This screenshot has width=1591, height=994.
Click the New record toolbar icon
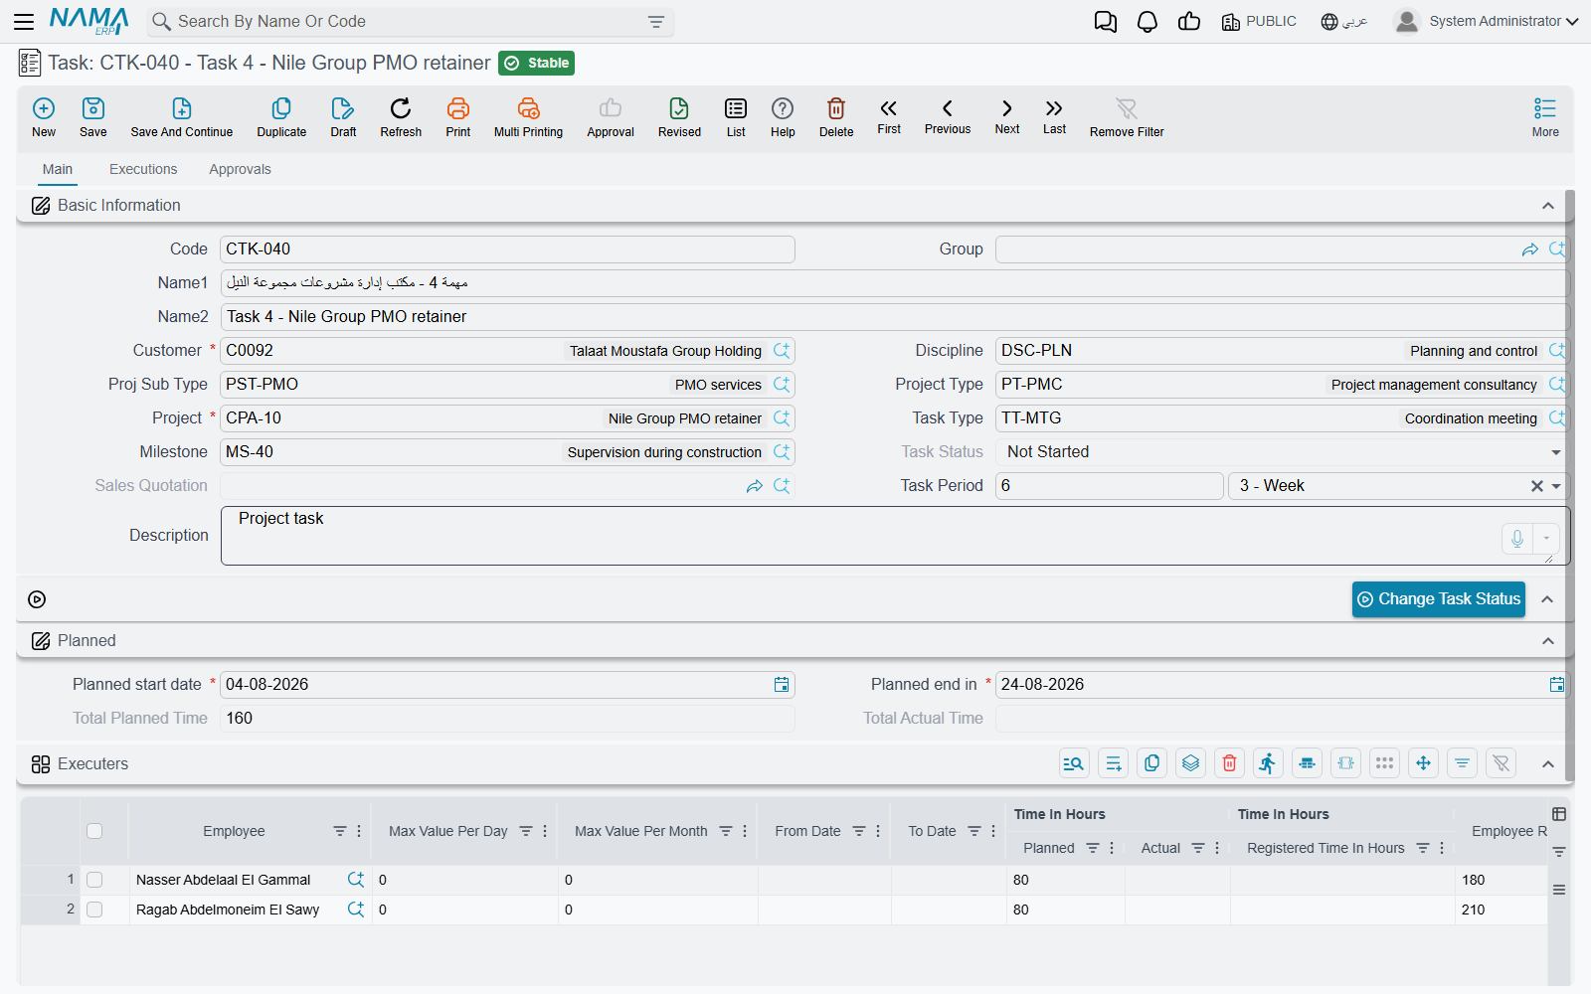[x=44, y=117]
